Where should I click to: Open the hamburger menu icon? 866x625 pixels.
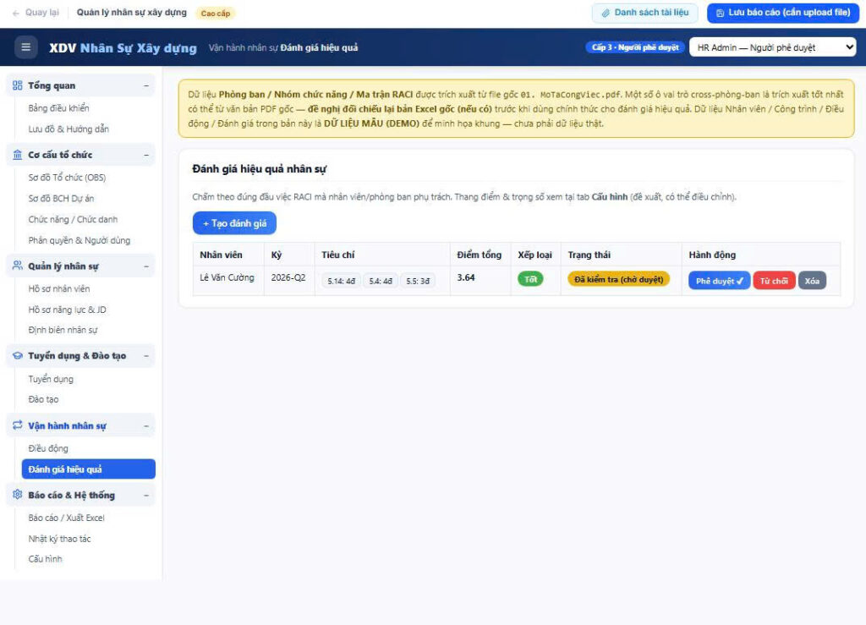25,47
